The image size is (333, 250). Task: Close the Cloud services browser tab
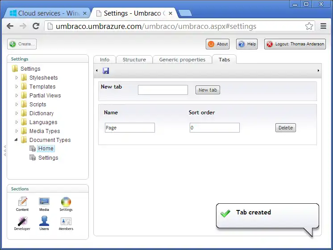click(x=84, y=13)
